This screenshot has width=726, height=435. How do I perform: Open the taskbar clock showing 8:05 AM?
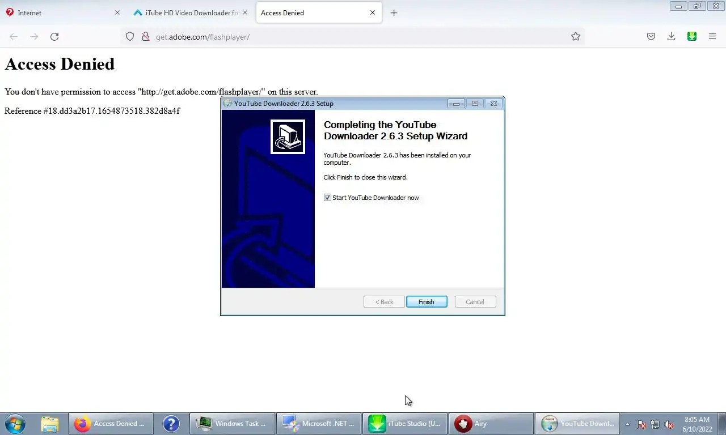(x=697, y=424)
